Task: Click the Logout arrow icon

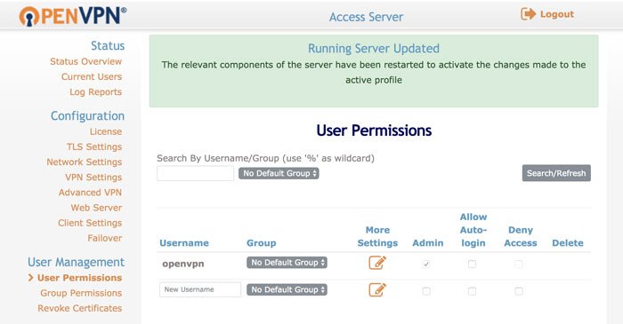Action: 528,14
